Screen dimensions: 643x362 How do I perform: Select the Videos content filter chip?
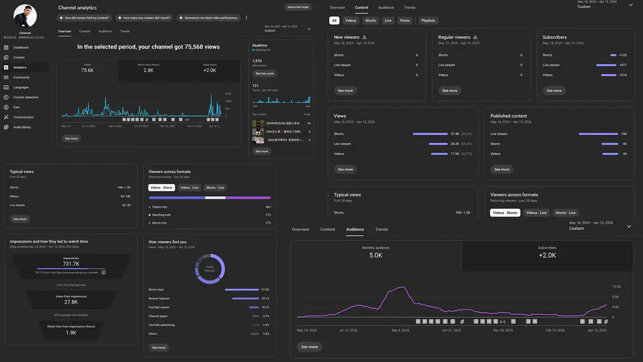(350, 21)
